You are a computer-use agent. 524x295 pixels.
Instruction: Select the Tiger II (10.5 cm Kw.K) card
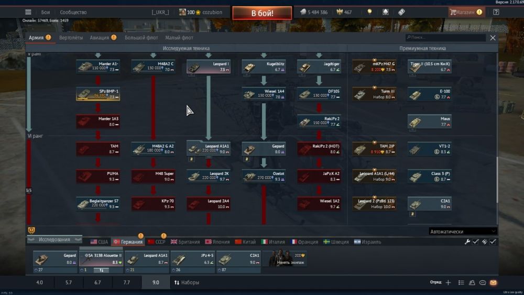430,67
